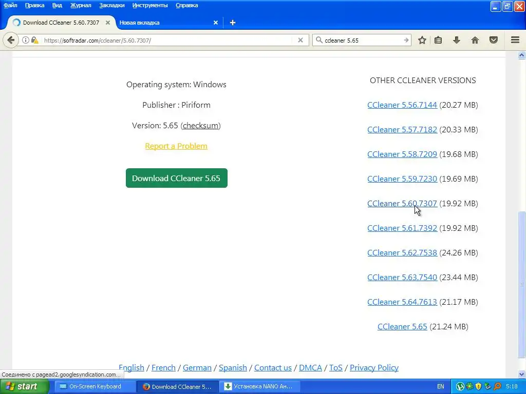Click the green Download CCleaner 5.65 button
Screen dimensions: 526x394
point(177,178)
